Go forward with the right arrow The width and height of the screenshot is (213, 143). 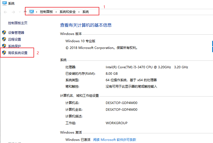pos(13,12)
